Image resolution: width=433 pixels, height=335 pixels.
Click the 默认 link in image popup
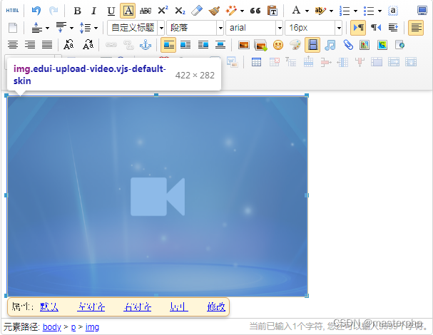49,307
